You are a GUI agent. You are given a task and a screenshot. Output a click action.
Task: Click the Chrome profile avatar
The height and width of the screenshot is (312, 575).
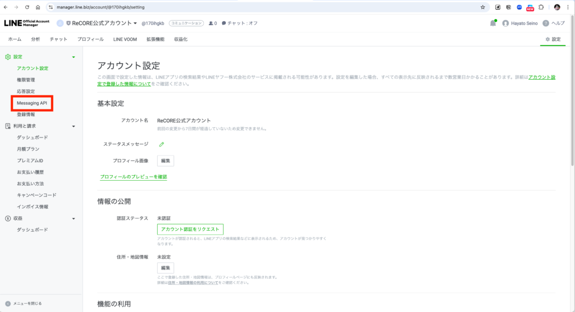pos(557,7)
